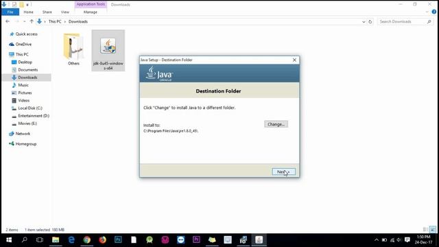
Task: Open Videos in navigation pane
Action: point(23,100)
